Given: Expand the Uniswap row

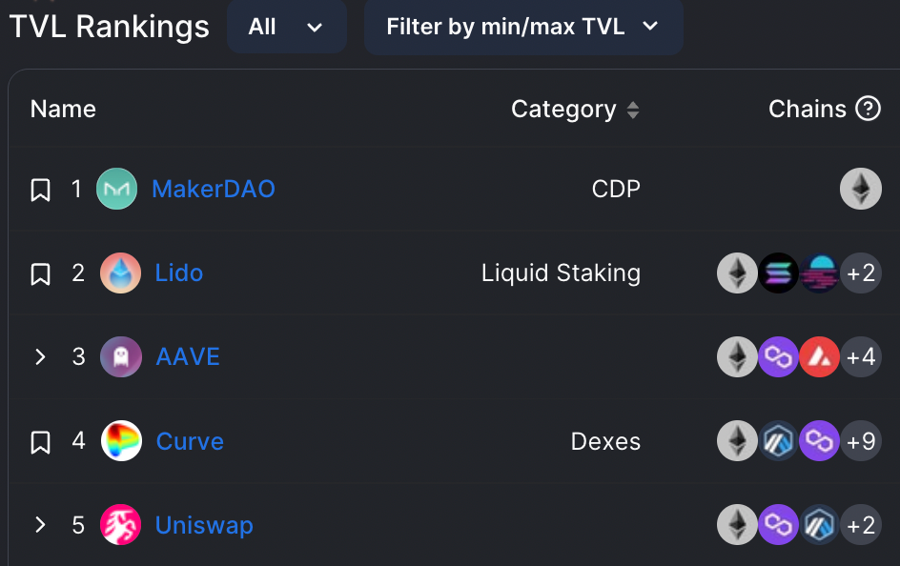Looking at the screenshot, I should pyautogui.click(x=40, y=525).
